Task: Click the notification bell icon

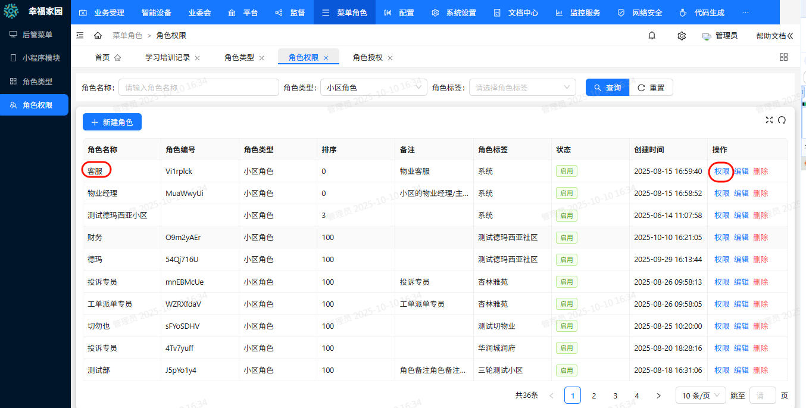Action: click(x=652, y=36)
